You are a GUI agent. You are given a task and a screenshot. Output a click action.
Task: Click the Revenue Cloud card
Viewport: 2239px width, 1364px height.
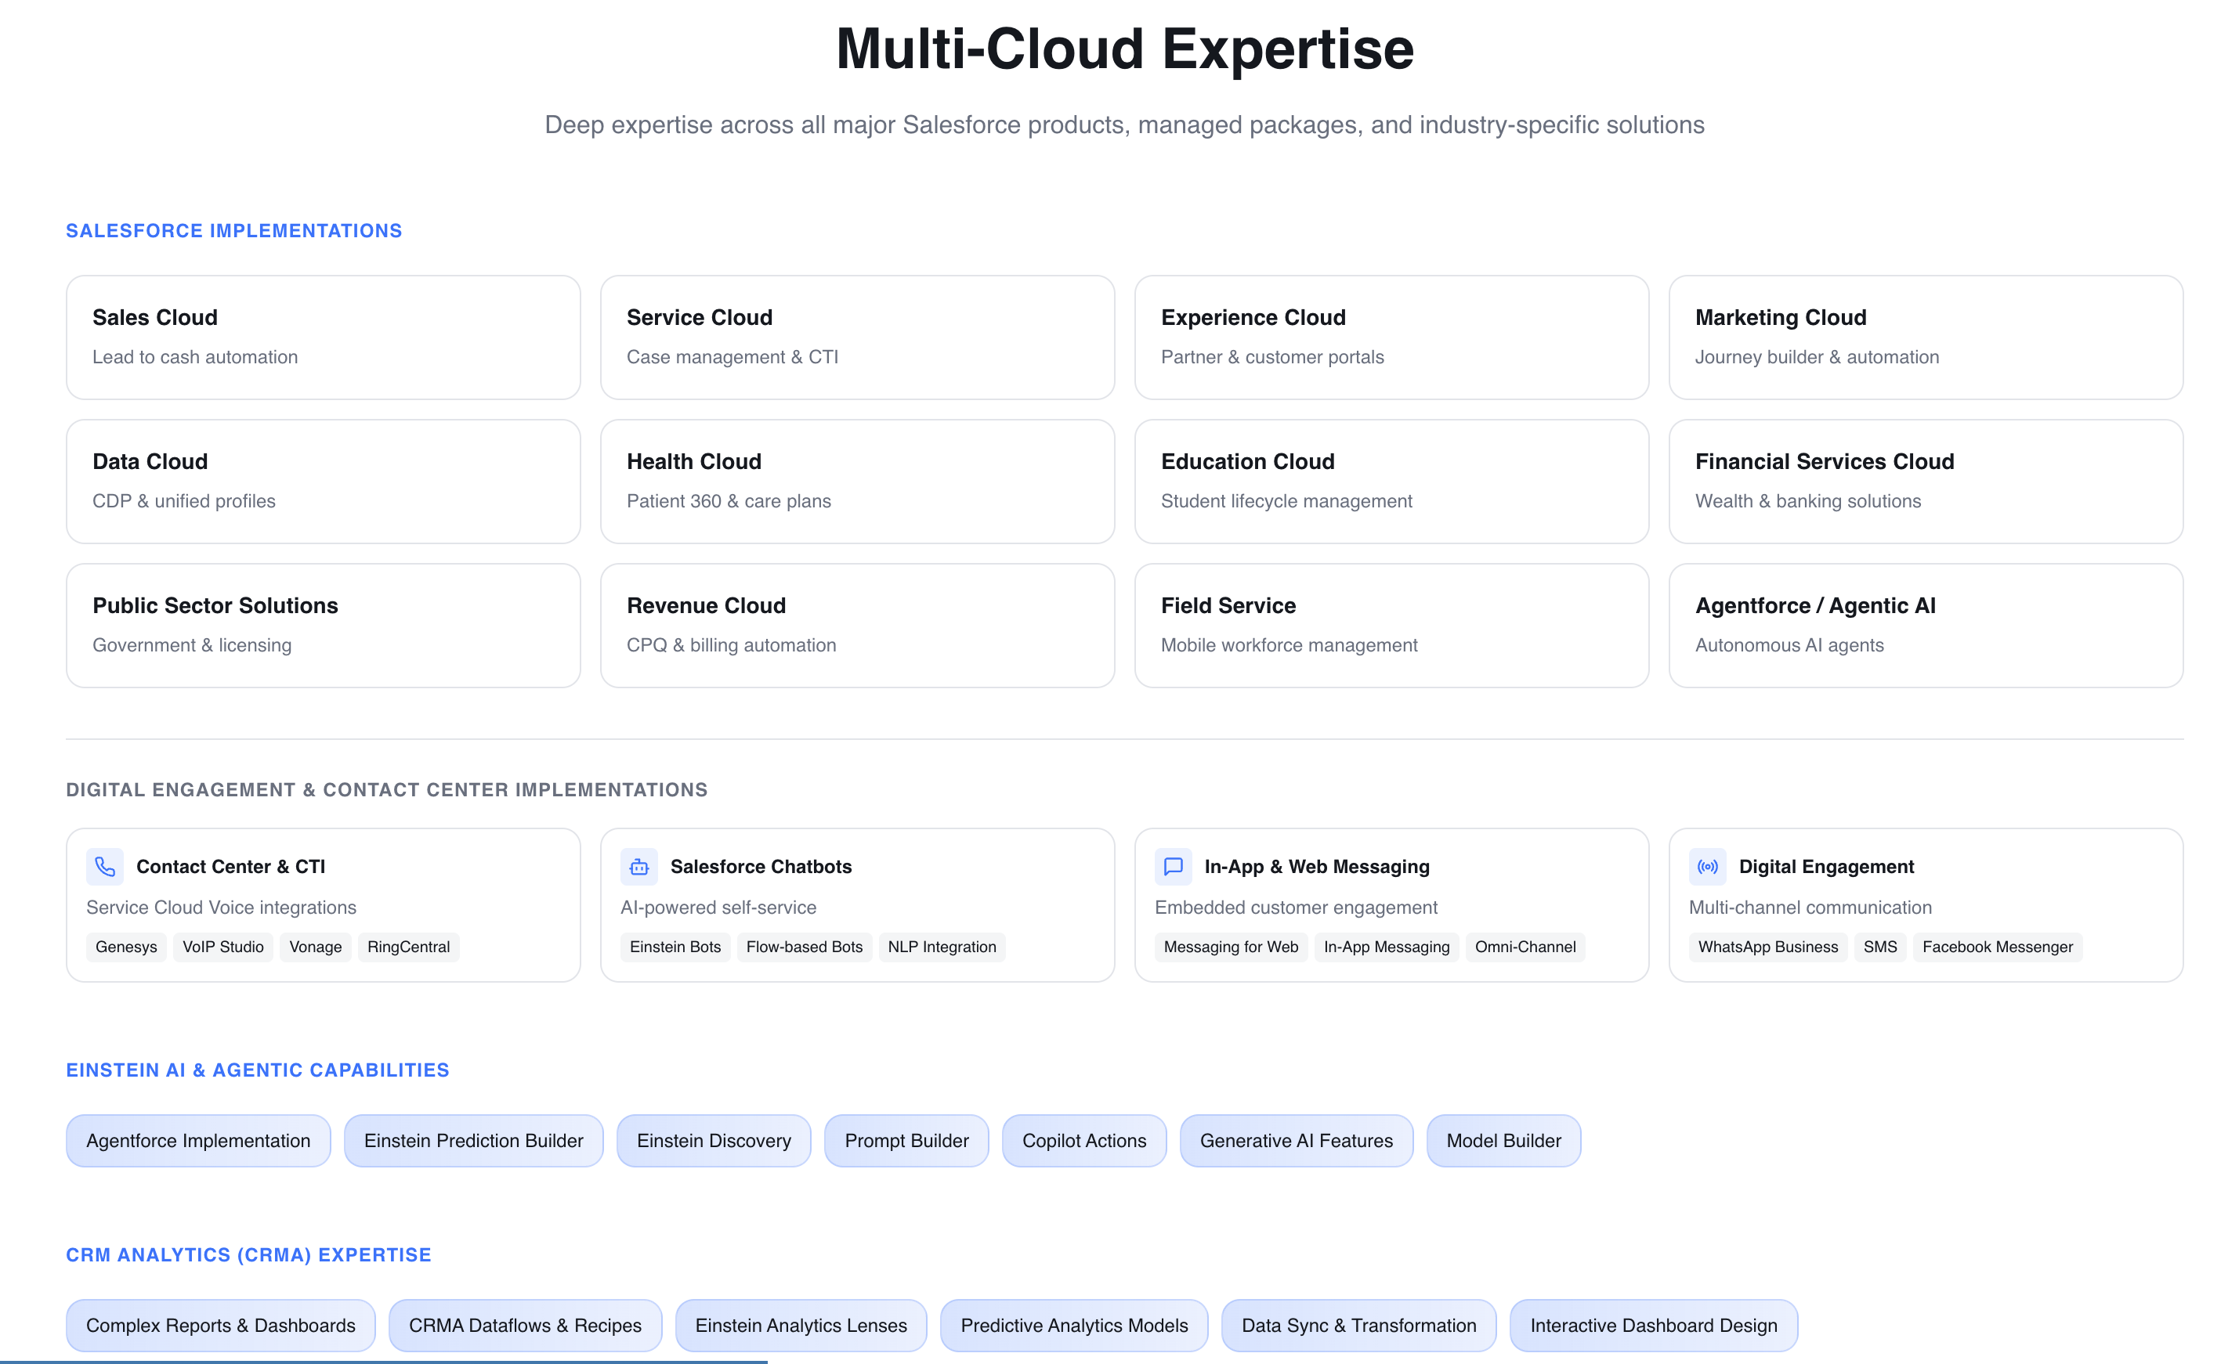pos(857,625)
